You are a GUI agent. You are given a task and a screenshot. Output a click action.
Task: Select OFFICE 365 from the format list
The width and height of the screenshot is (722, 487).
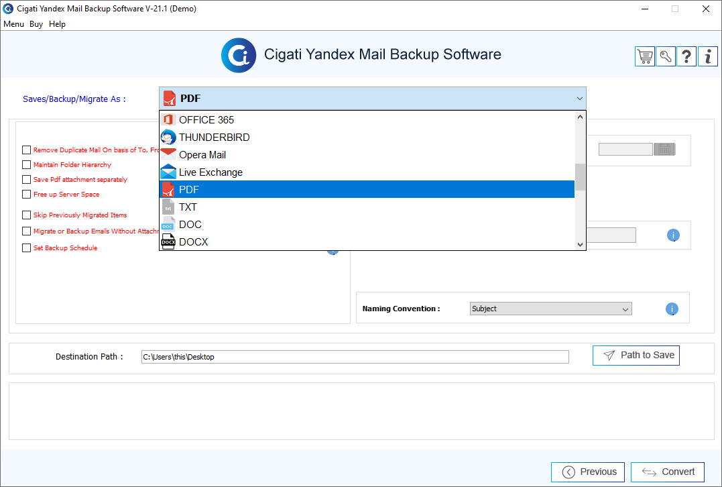367,120
